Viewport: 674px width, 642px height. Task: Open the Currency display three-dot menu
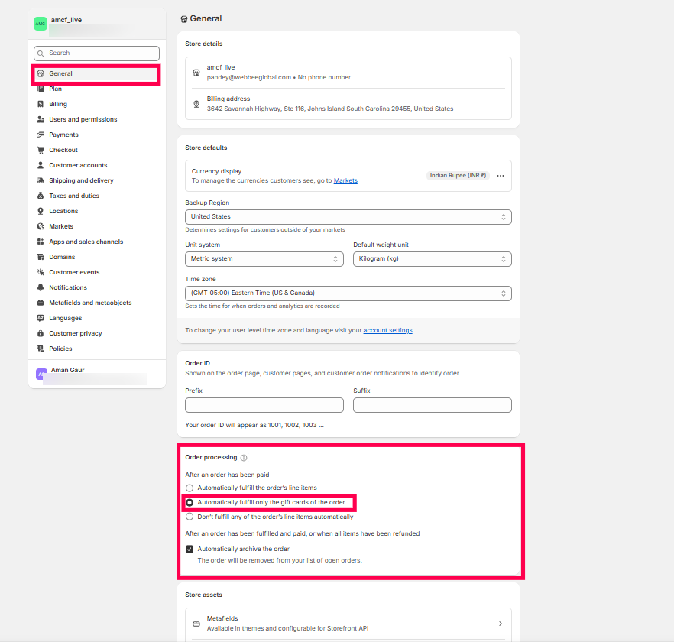pyautogui.click(x=501, y=176)
